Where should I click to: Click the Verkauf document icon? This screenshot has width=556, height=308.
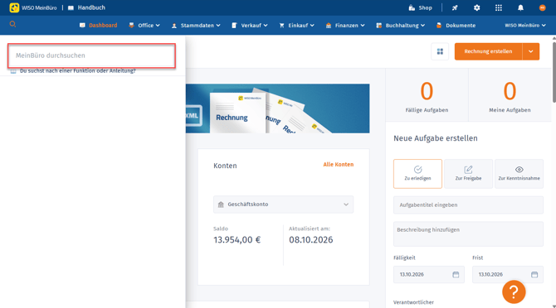(234, 26)
